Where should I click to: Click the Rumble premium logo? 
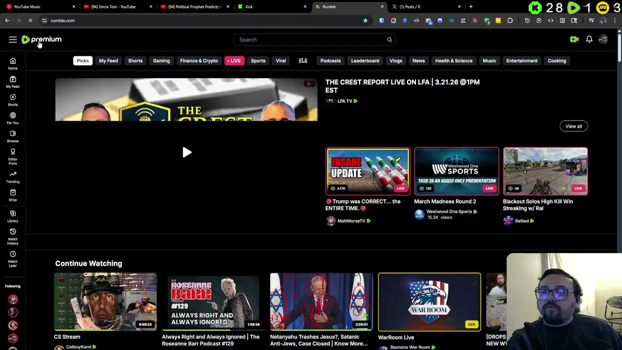click(x=41, y=39)
